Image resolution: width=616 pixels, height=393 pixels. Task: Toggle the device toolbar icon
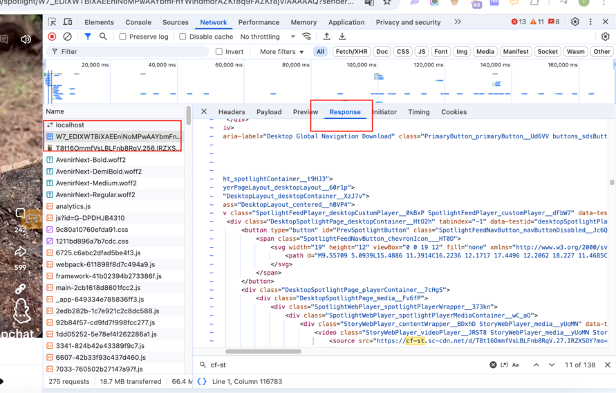(x=69, y=22)
